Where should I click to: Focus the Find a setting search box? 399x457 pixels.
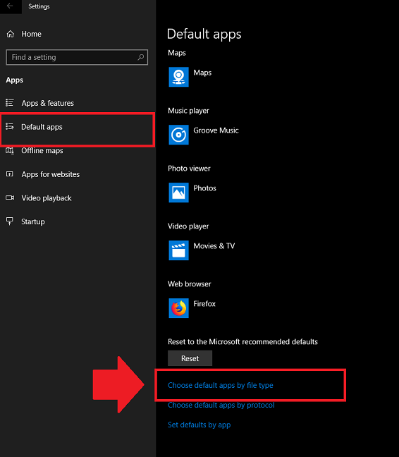(x=77, y=57)
